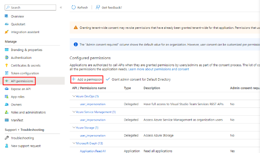Viewport: 260px width, 153px height.
Task: Click the Refresh icon in toolbar
Action: point(73,7)
